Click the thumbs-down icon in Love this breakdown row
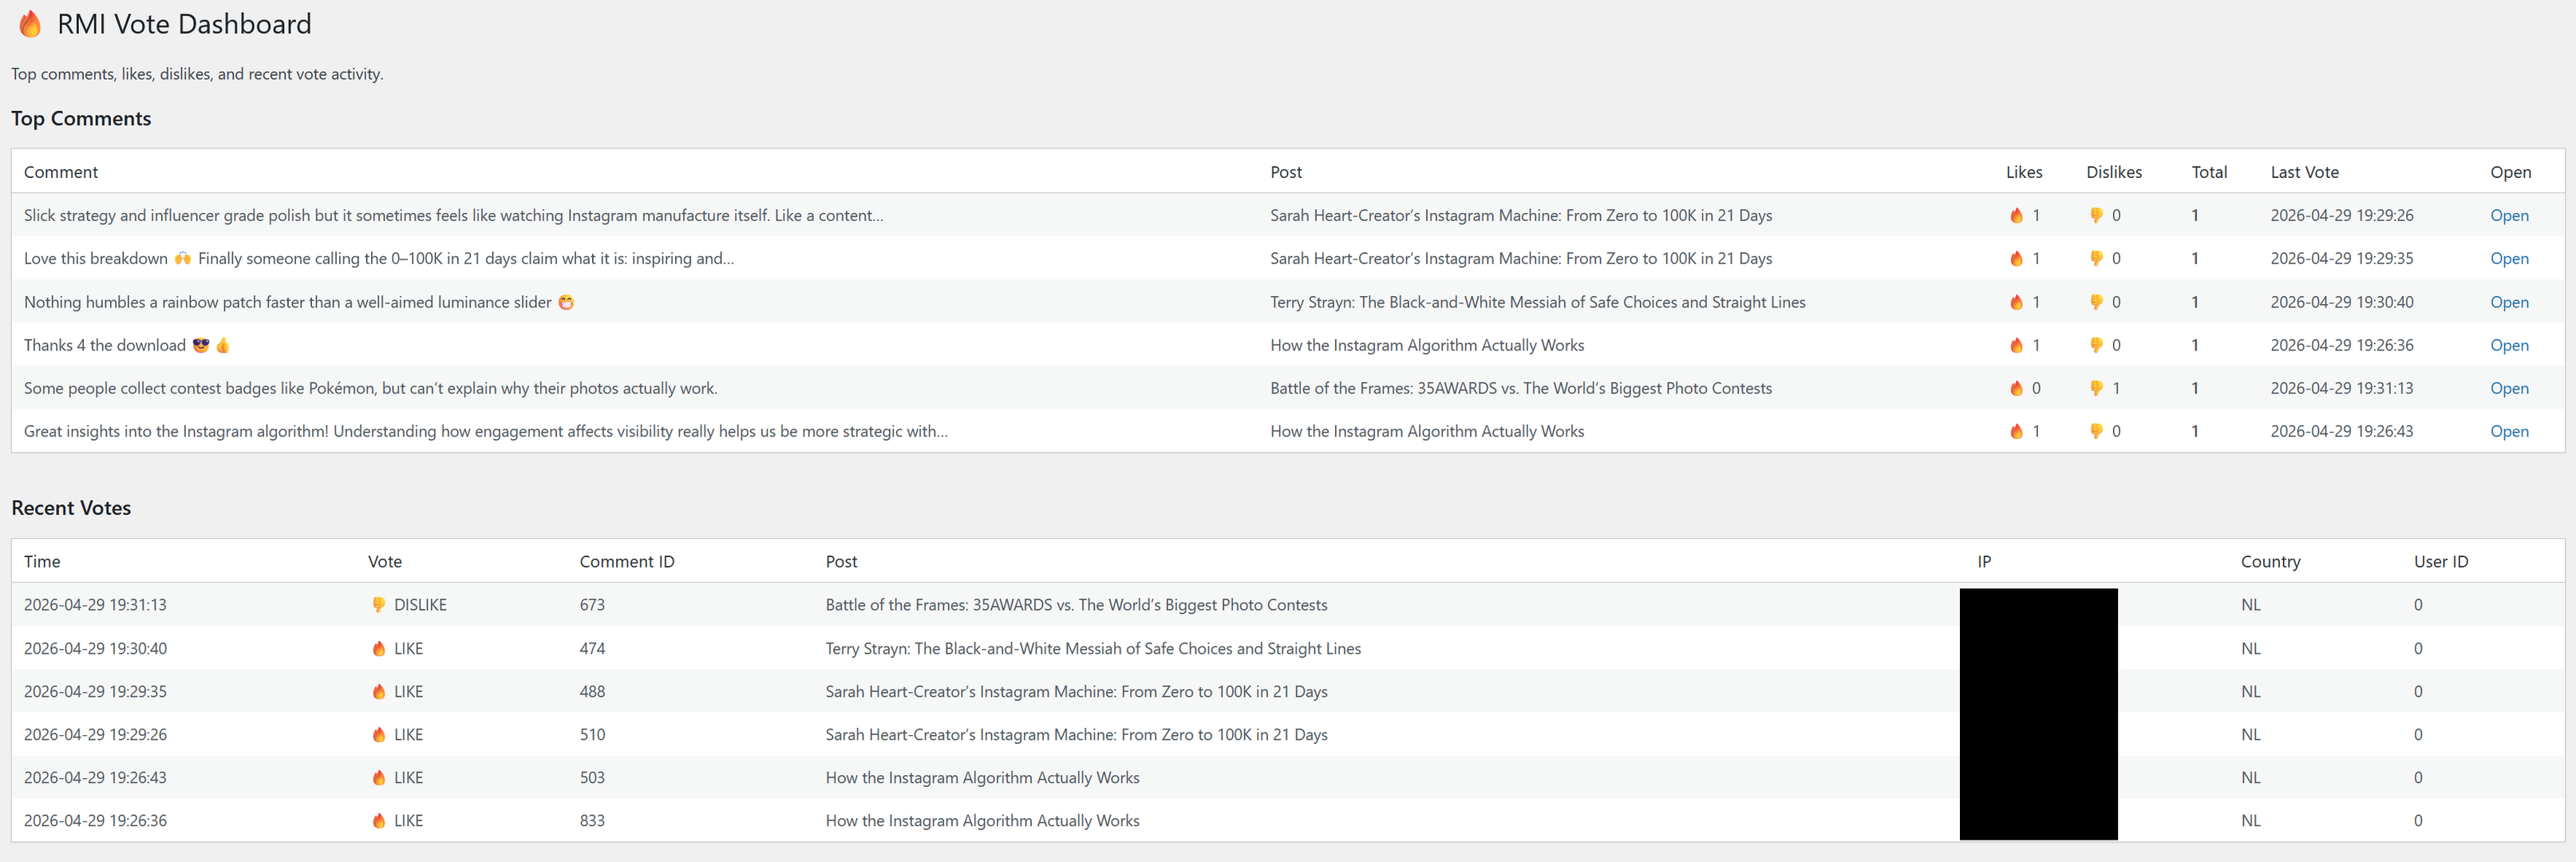 click(x=2096, y=259)
